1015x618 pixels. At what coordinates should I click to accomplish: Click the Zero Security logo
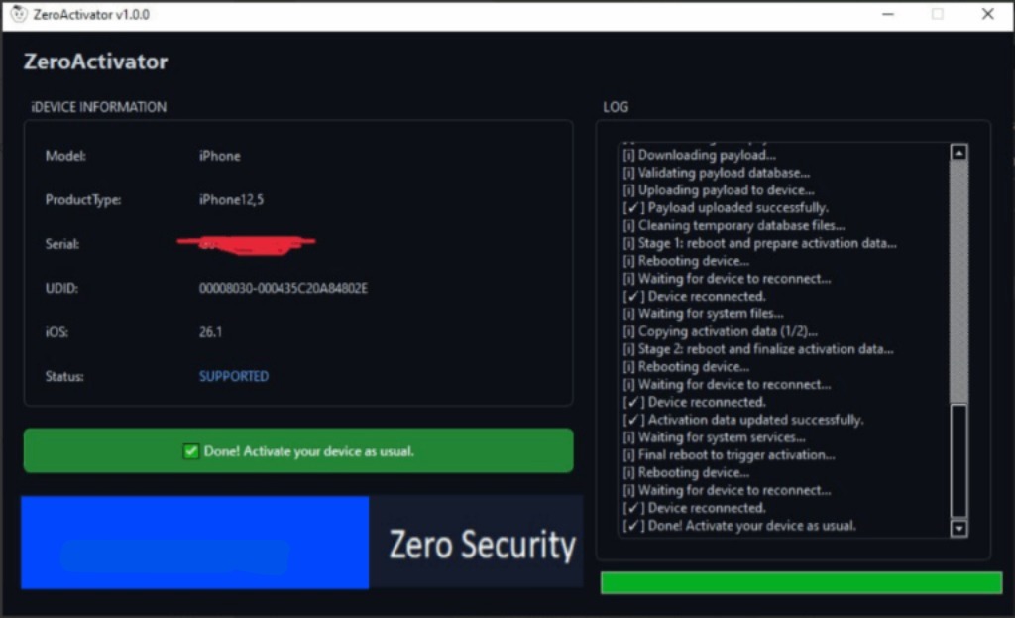pos(481,545)
